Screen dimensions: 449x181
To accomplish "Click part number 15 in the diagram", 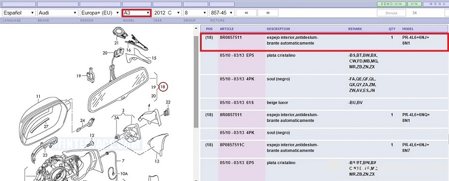I will [154, 58].
